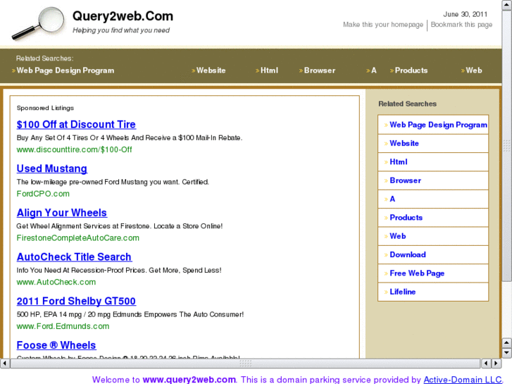Click 'Bookmark this page' link
The image size is (512, 384).
pyautogui.click(x=461, y=25)
